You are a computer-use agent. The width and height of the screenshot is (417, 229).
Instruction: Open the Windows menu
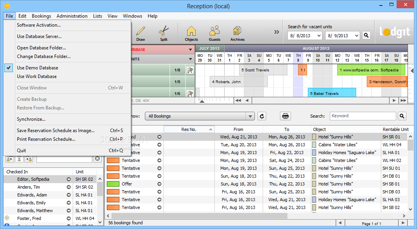(132, 16)
